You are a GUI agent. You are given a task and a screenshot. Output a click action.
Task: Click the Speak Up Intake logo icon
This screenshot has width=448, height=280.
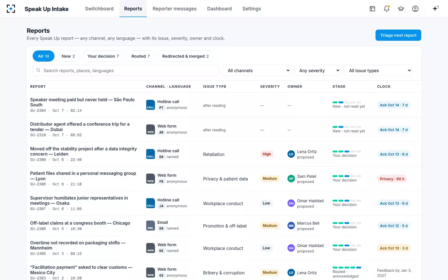(11, 9)
